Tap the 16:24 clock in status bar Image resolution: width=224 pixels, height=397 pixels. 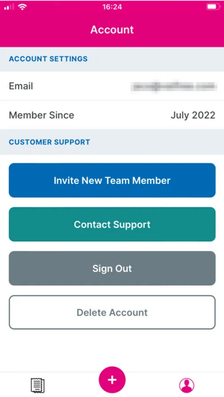pos(112,7)
